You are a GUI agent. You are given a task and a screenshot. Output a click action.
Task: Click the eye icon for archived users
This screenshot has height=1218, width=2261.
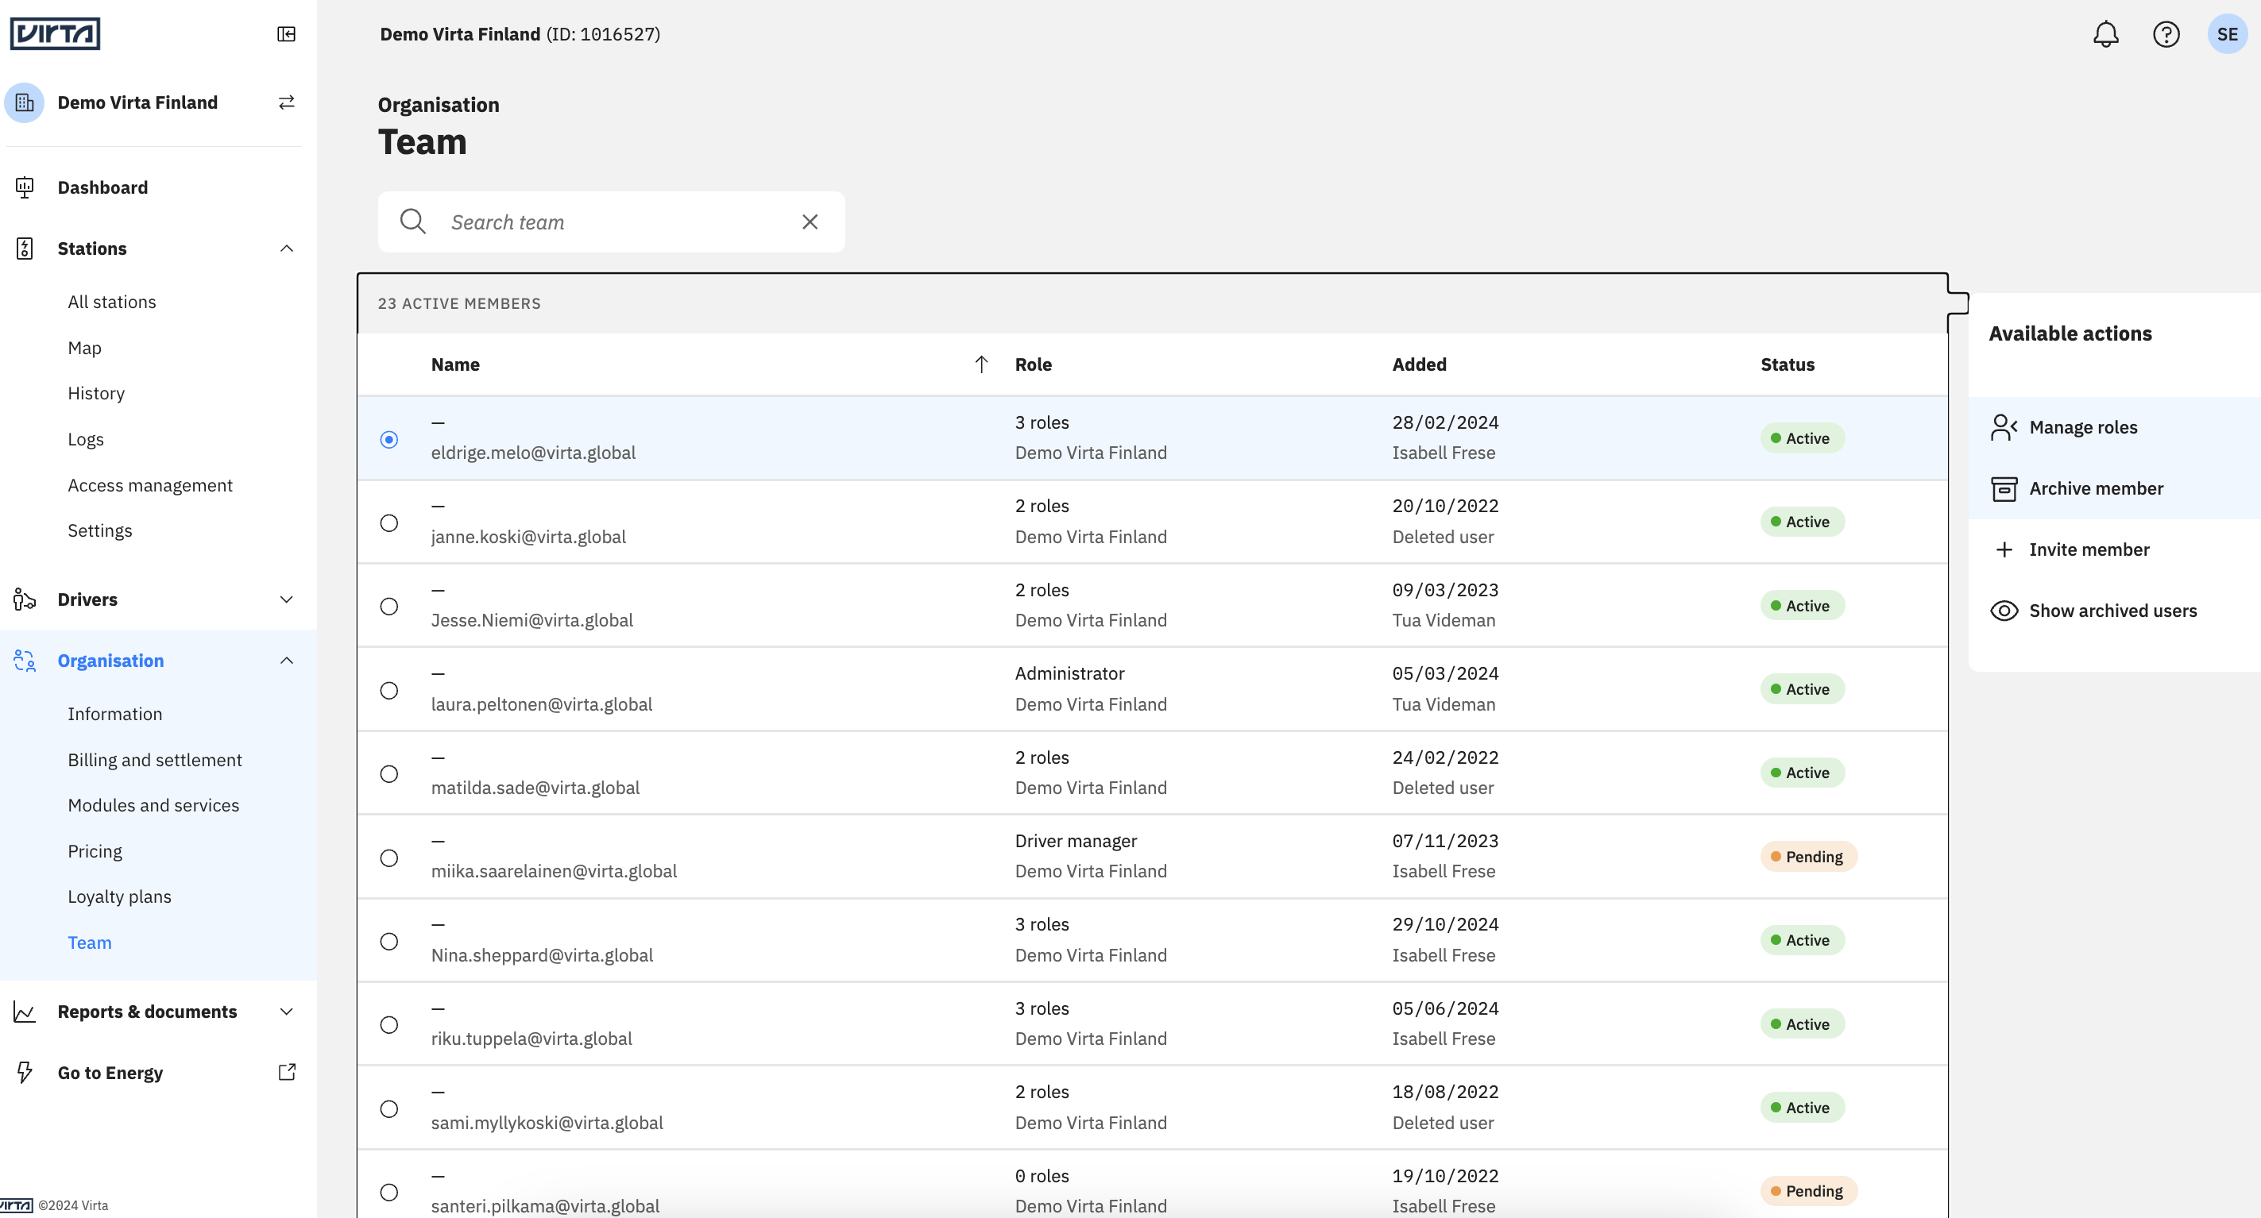(2004, 611)
